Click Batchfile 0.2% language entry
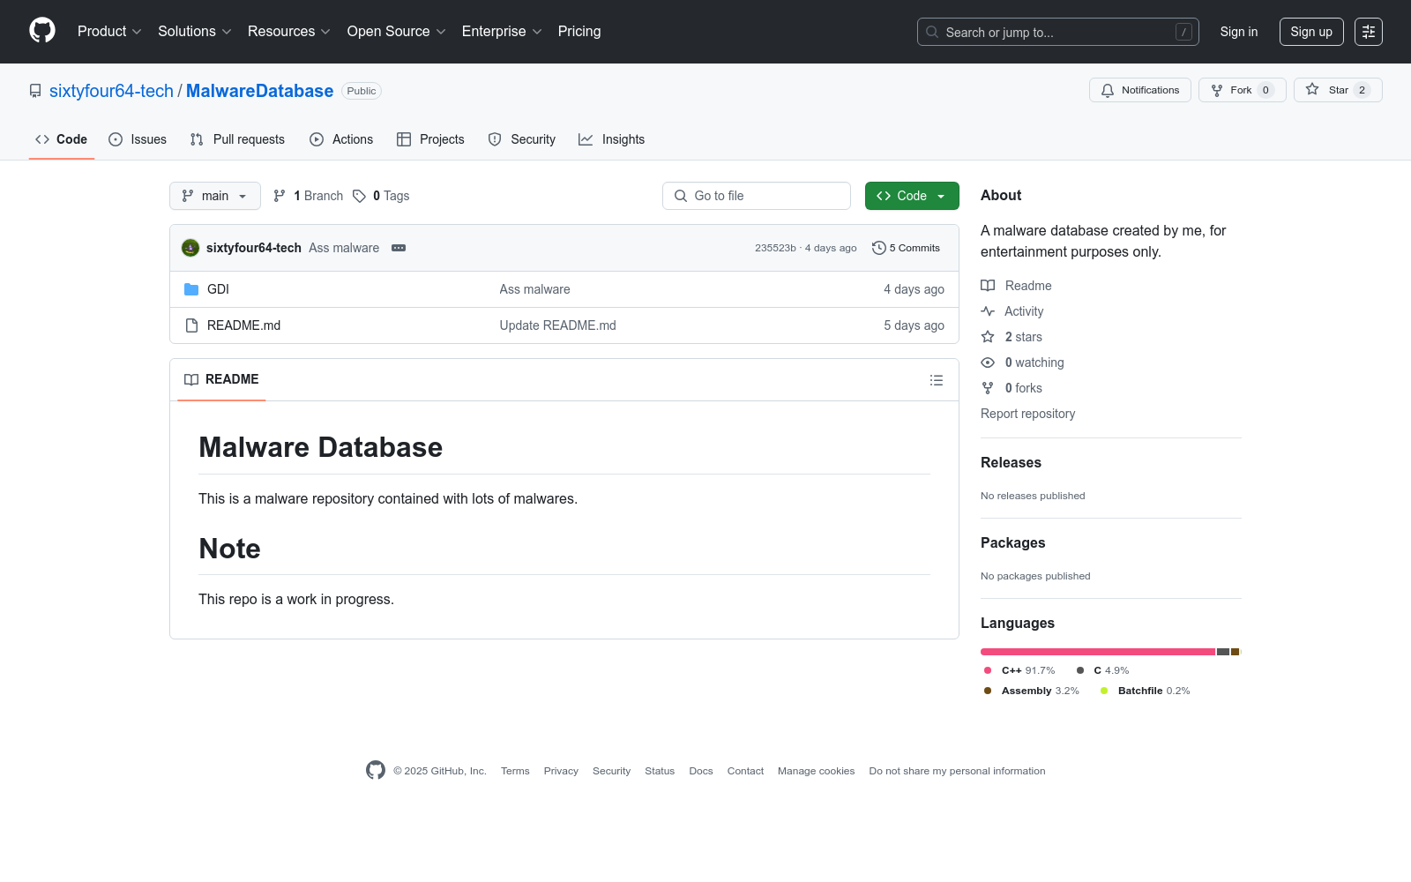 click(1145, 691)
